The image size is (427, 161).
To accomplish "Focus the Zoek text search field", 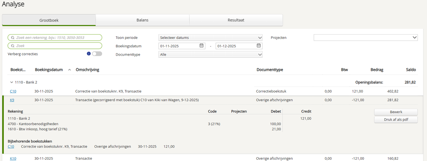I will point(55,46).
